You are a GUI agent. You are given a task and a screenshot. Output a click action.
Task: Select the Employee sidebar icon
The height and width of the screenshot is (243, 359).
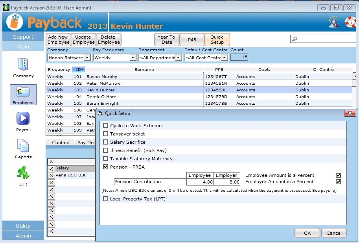point(23,92)
